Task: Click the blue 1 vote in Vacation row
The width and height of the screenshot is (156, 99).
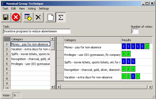Action: [x=133, y=76]
